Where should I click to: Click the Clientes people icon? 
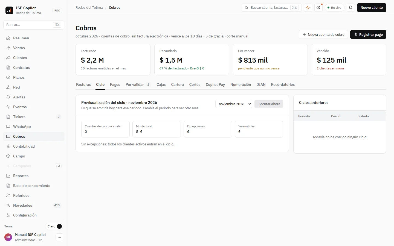point(8,58)
